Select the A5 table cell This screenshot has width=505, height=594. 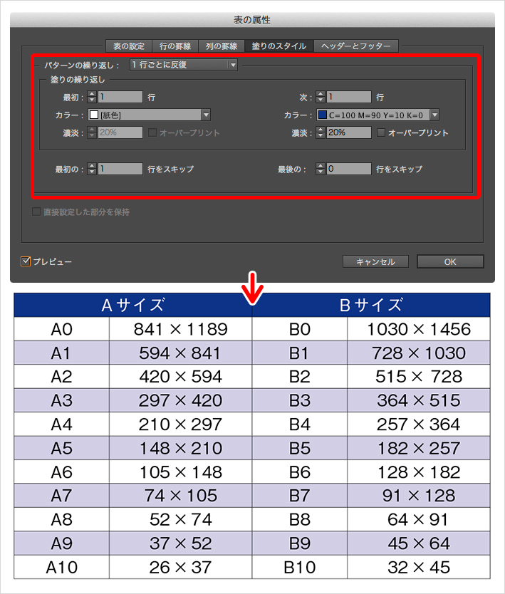point(62,448)
